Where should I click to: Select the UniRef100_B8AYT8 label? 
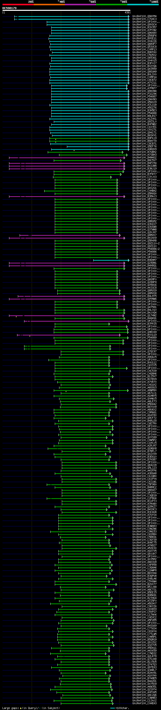(x=144, y=141)
